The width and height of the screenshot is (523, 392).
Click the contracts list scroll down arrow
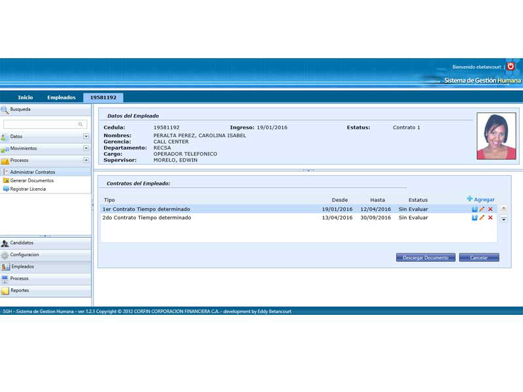503,220
